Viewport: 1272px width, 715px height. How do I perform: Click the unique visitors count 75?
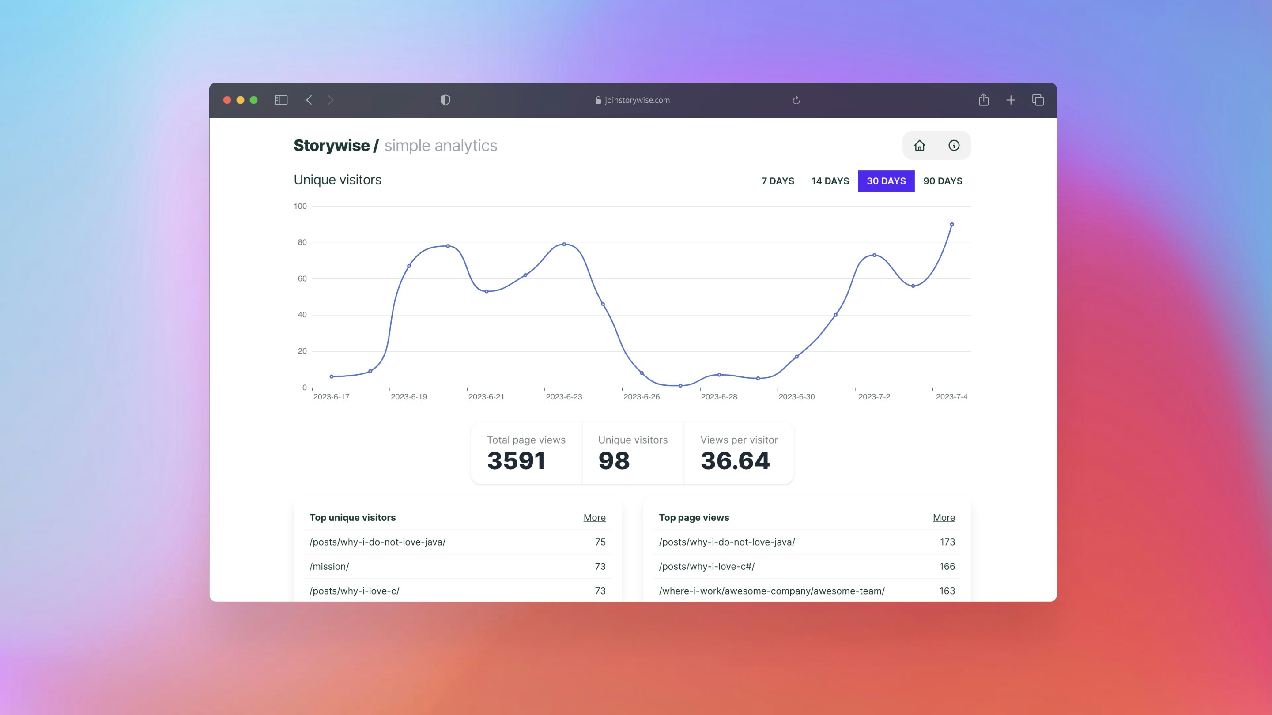[600, 542]
